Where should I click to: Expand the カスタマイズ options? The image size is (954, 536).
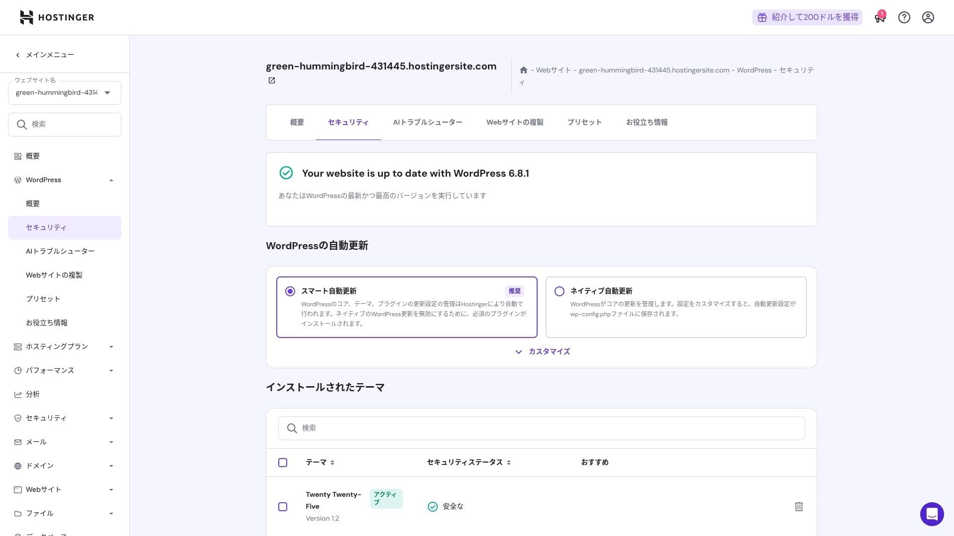coord(542,351)
